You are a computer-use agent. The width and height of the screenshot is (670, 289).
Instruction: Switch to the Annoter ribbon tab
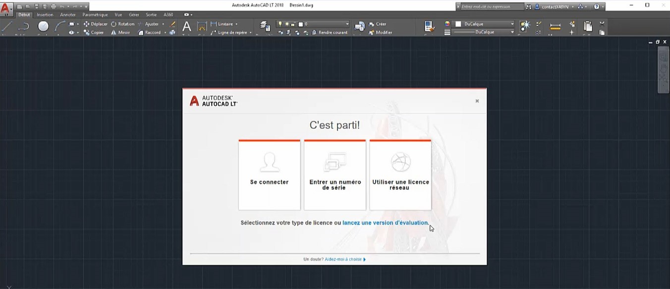click(x=68, y=15)
